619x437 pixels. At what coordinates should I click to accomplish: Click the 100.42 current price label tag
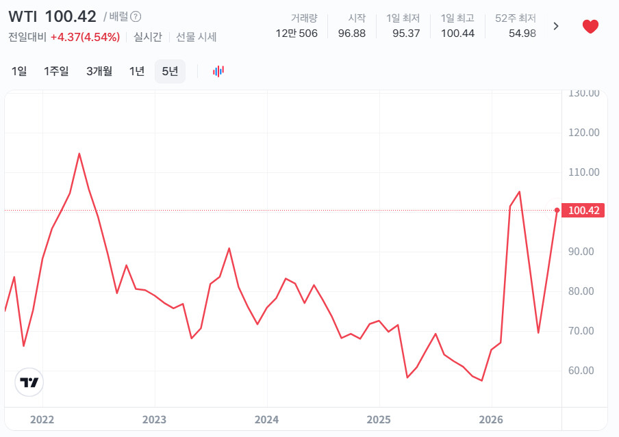coord(583,210)
